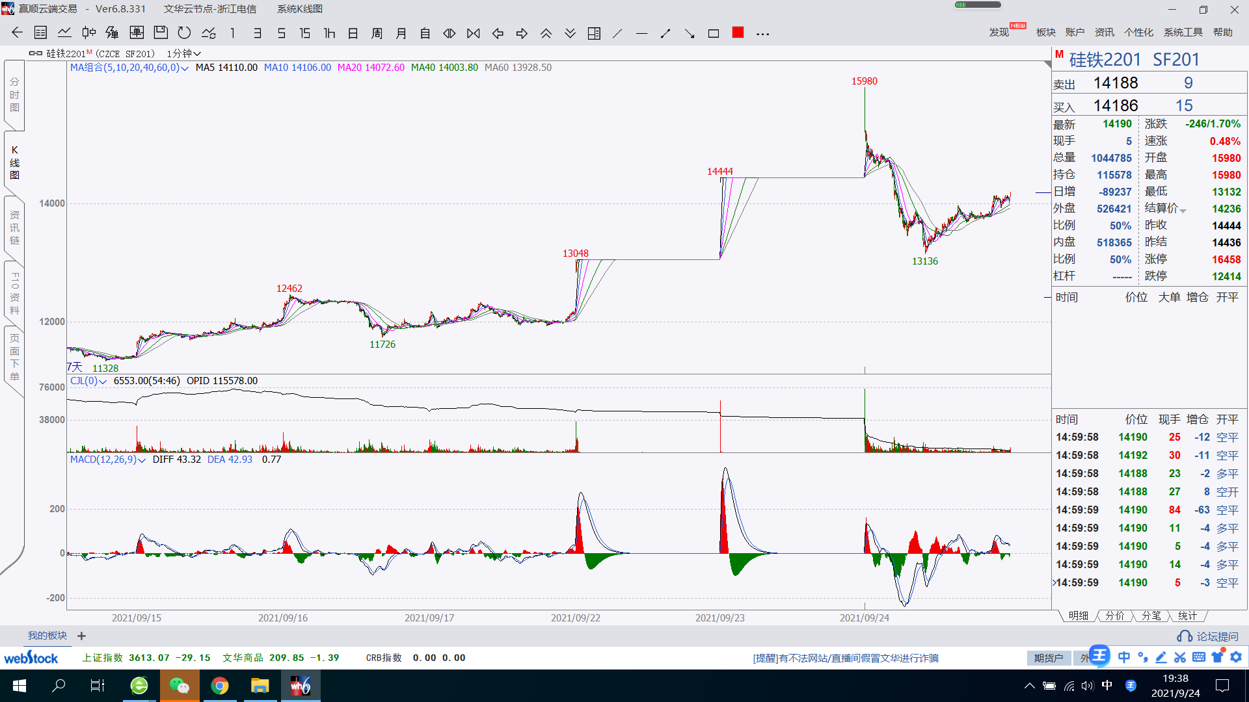Screen dimensions: 1249x702
Task: Click the split panel layout icon
Action: tap(594, 33)
